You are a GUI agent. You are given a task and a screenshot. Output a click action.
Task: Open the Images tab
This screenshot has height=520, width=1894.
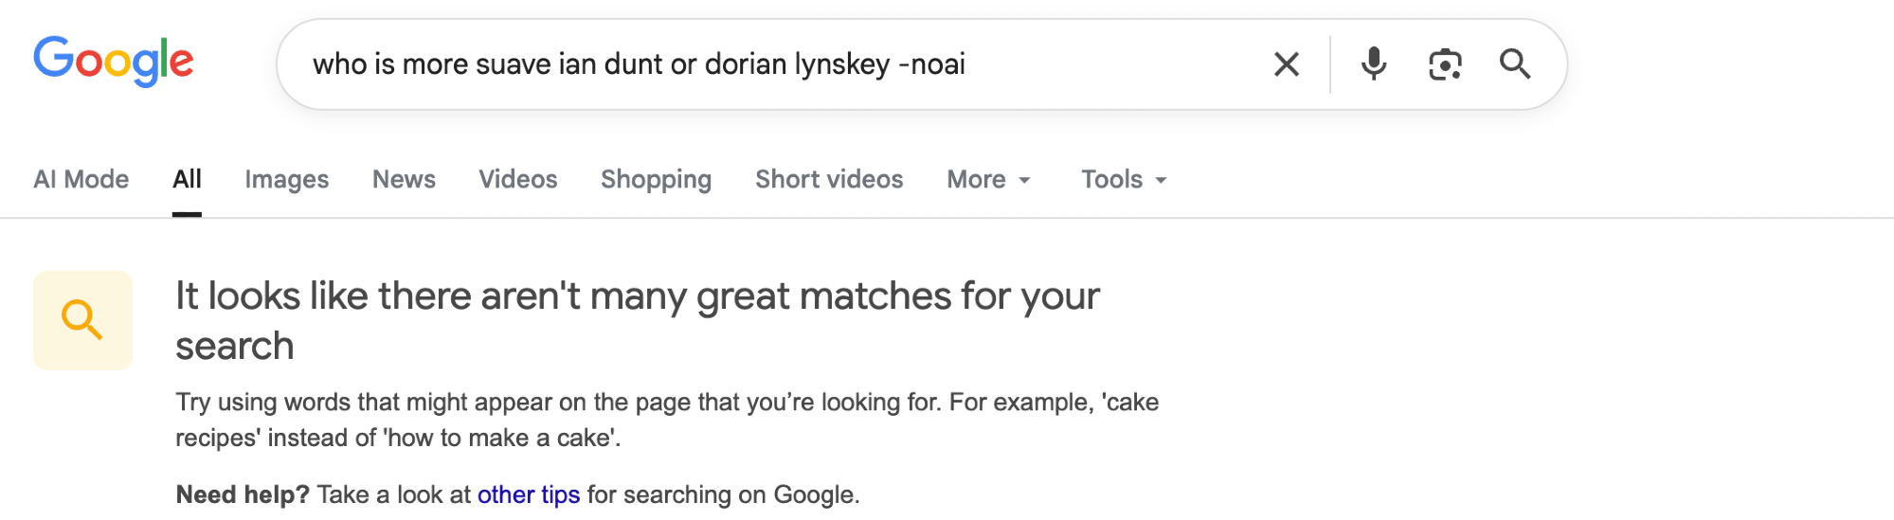click(286, 179)
